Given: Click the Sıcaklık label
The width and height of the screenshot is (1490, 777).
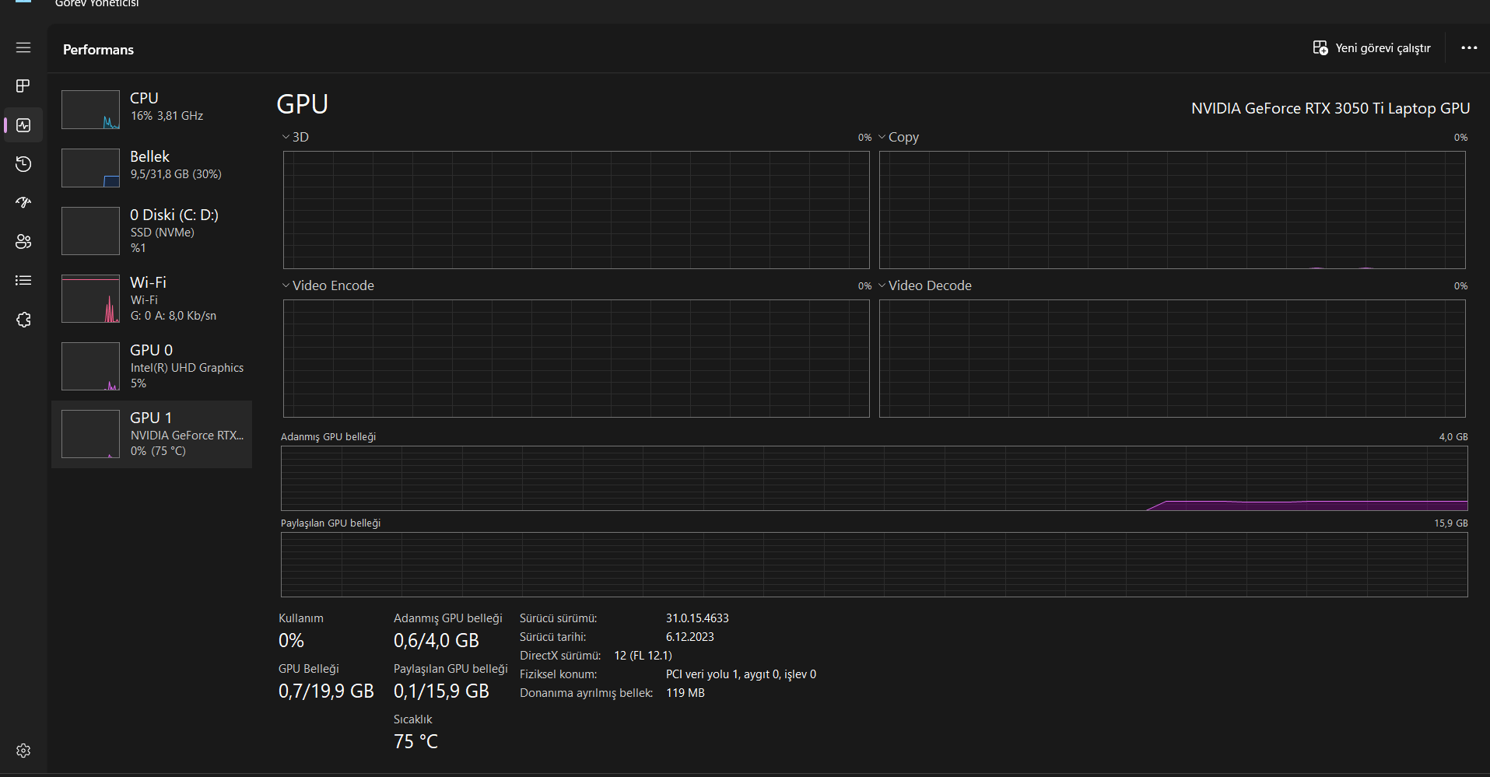Looking at the screenshot, I should pyautogui.click(x=412, y=719).
